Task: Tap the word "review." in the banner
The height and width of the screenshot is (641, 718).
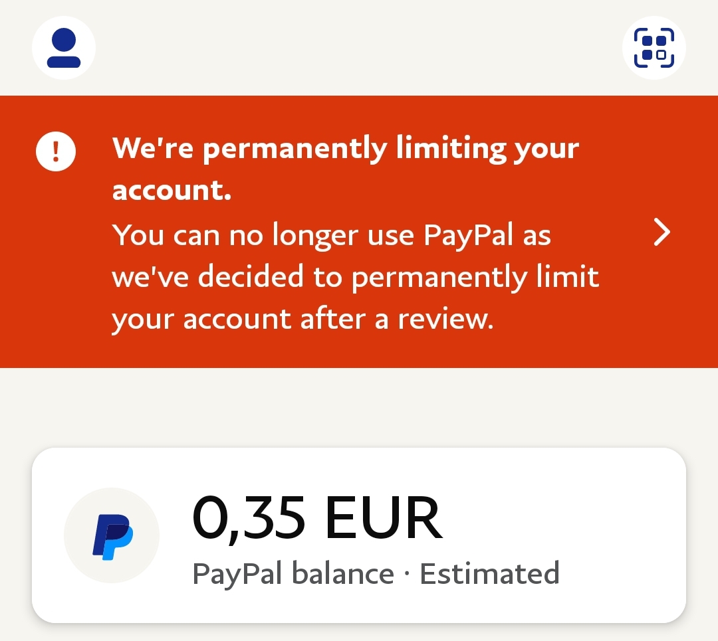Action: click(x=445, y=319)
